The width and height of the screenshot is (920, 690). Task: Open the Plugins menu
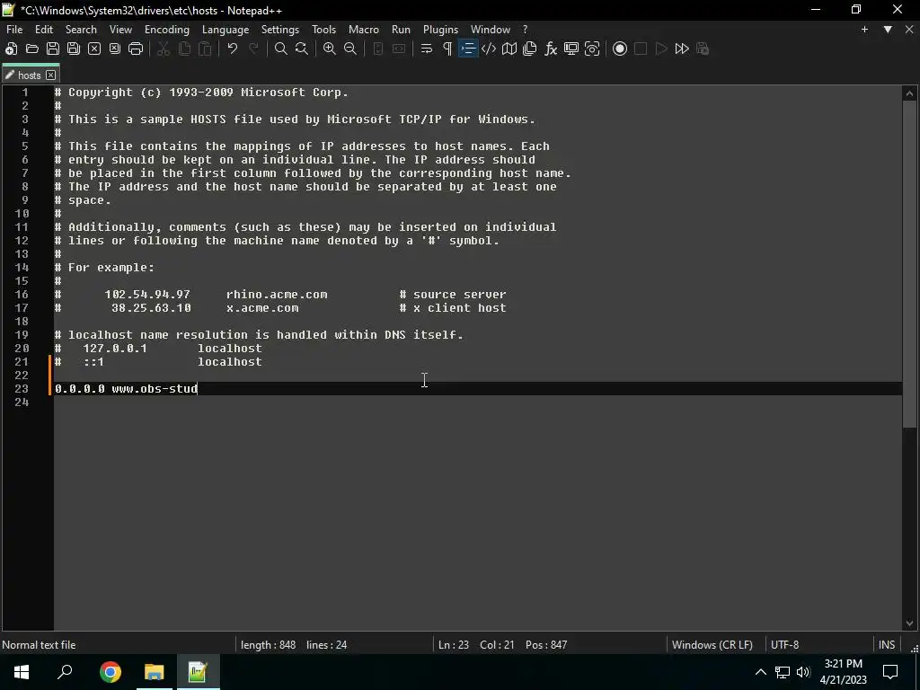click(440, 30)
